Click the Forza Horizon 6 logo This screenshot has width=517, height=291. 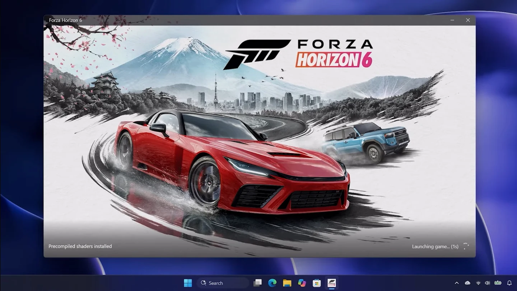(x=298, y=54)
